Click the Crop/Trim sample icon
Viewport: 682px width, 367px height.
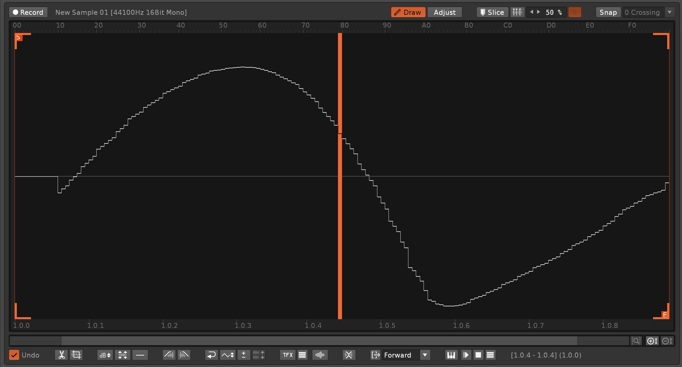[76, 355]
